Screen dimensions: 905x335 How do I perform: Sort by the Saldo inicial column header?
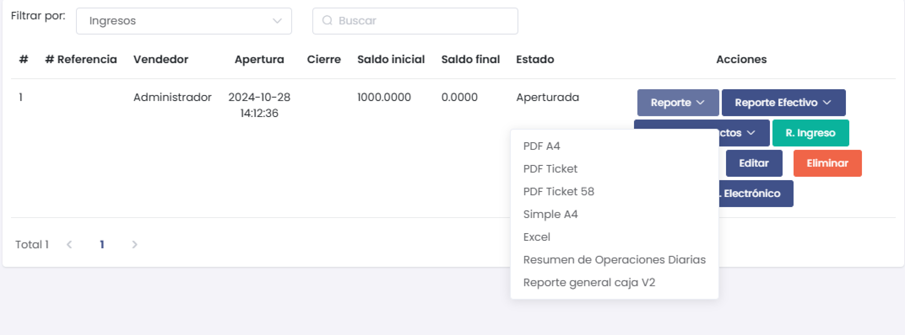pyautogui.click(x=391, y=59)
